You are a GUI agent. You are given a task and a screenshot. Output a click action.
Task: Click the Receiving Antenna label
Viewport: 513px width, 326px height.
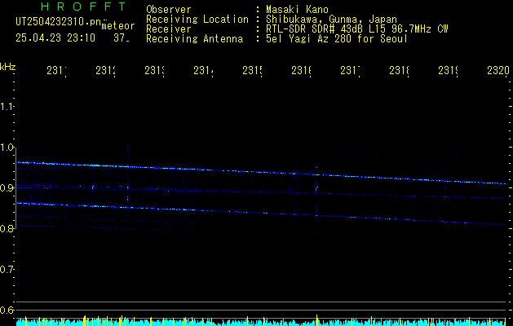195,39
